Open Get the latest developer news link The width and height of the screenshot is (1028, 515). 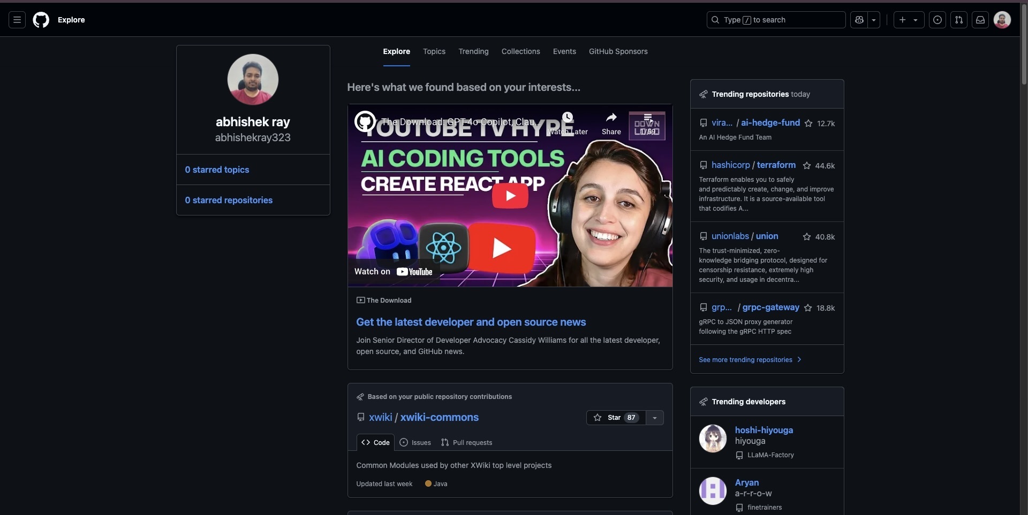(471, 322)
